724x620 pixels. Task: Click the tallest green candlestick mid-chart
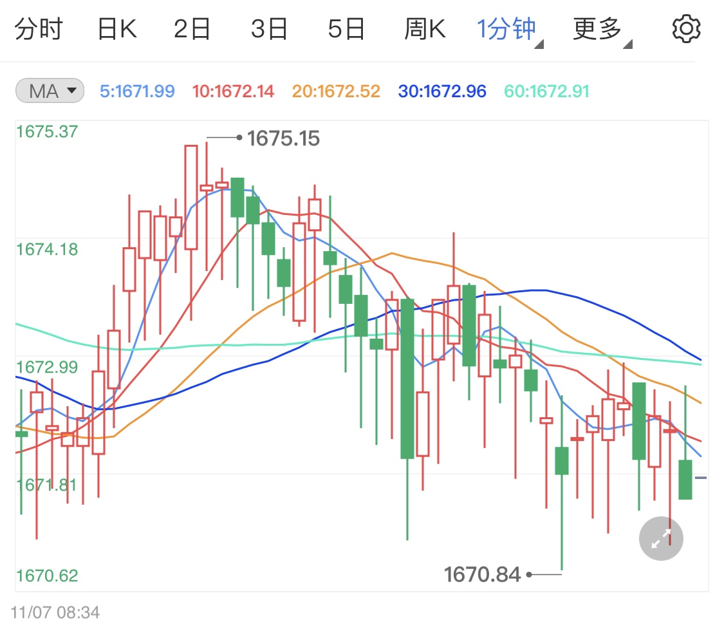(407, 379)
